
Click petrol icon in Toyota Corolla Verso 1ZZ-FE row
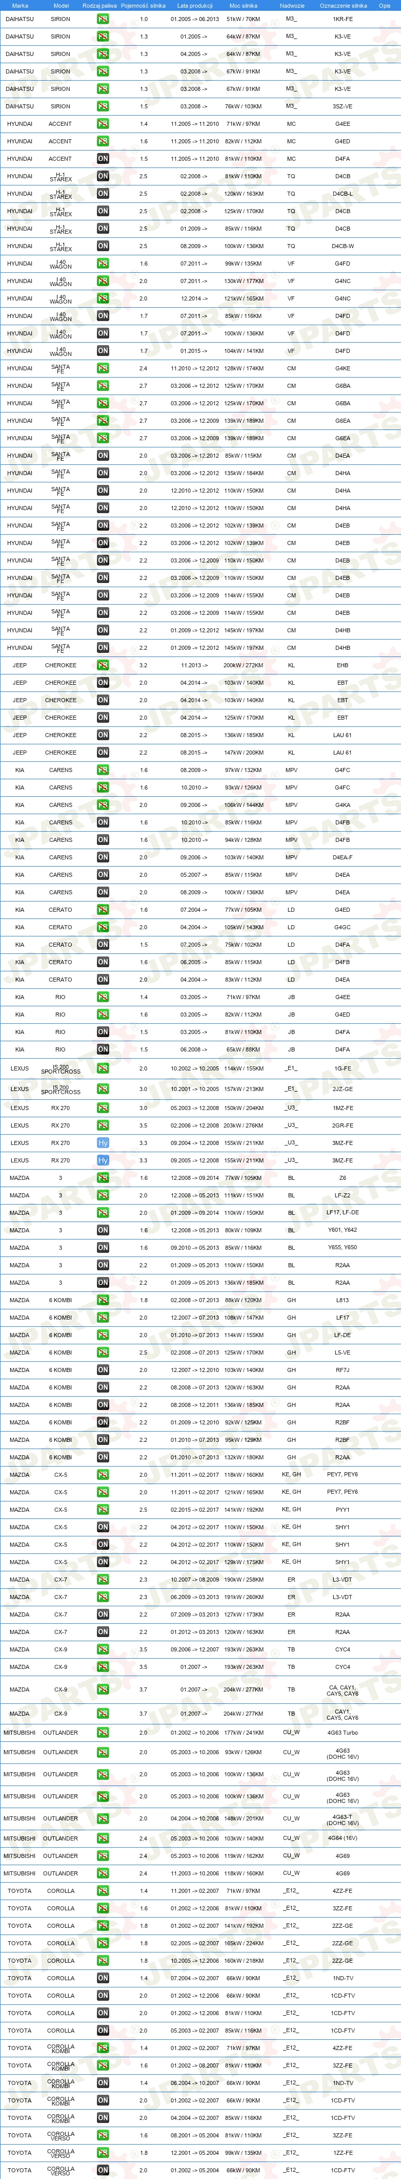click(x=102, y=2153)
